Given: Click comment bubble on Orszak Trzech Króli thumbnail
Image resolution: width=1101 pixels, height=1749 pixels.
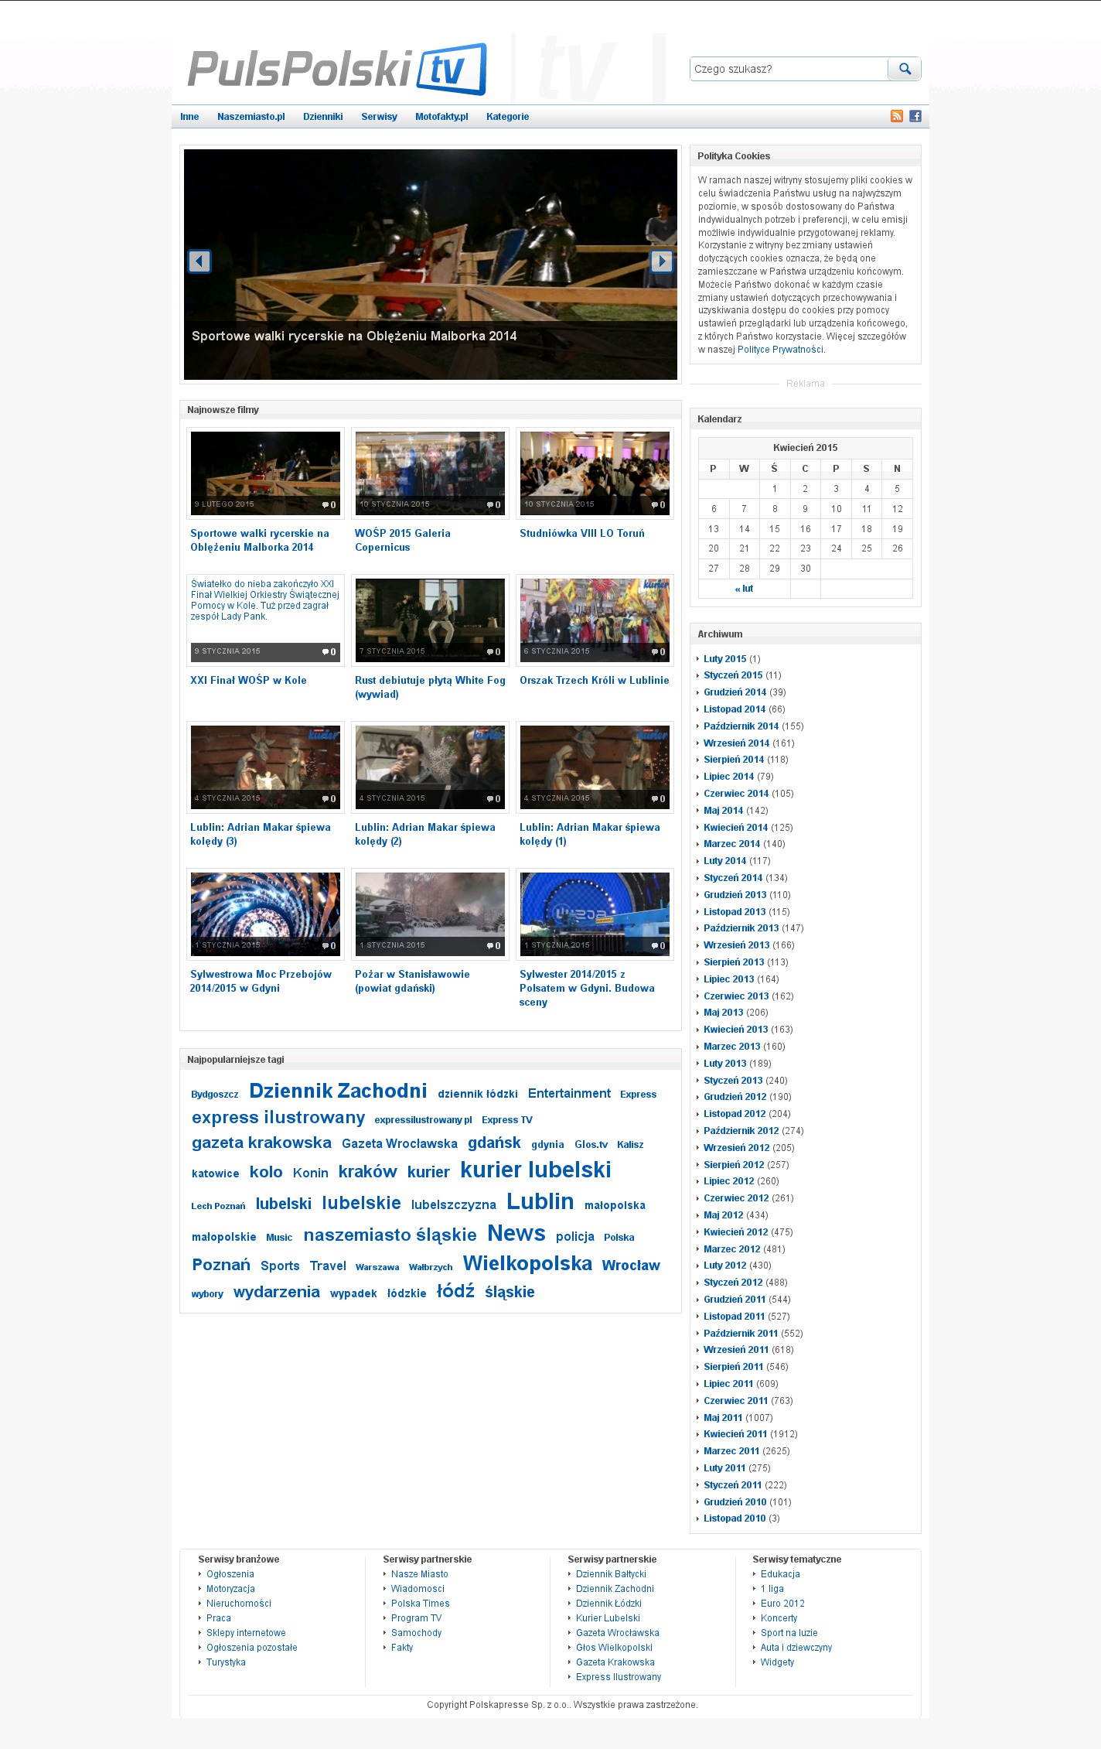Looking at the screenshot, I should click(x=657, y=652).
